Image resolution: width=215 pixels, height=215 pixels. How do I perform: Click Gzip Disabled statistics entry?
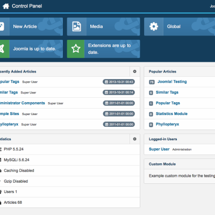[x=16, y=181]
